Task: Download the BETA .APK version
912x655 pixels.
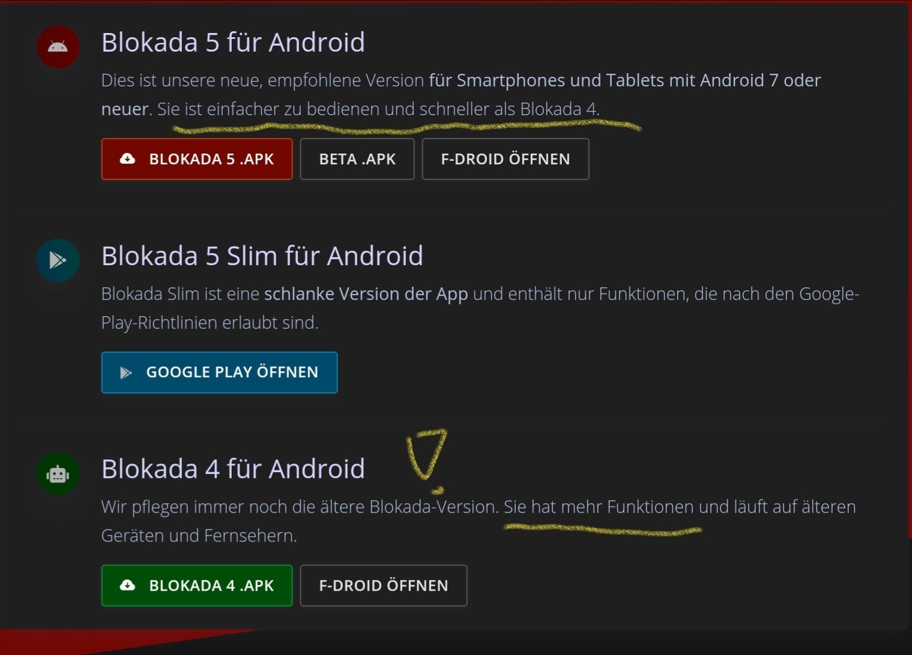Action: click(x=357, y=159)
